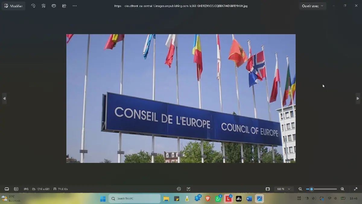Viewport: 362px width, 204px height.
Task: Fit the image to window icon
Action: (268, 189)
